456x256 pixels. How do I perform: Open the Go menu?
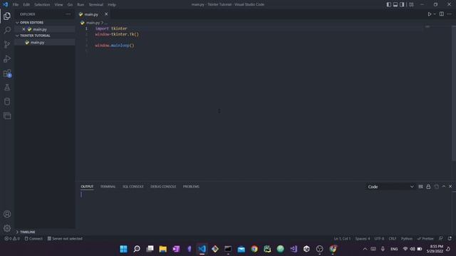(70, 5)
